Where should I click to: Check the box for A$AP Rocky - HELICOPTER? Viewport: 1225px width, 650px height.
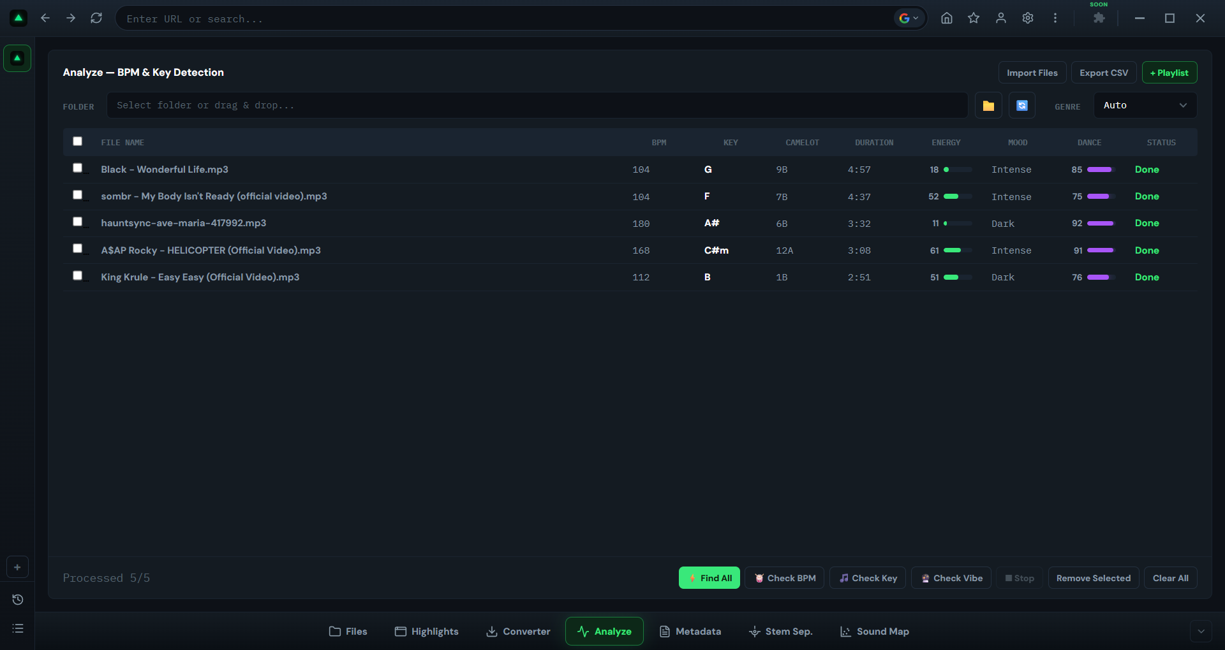click(x=78, y=249)
